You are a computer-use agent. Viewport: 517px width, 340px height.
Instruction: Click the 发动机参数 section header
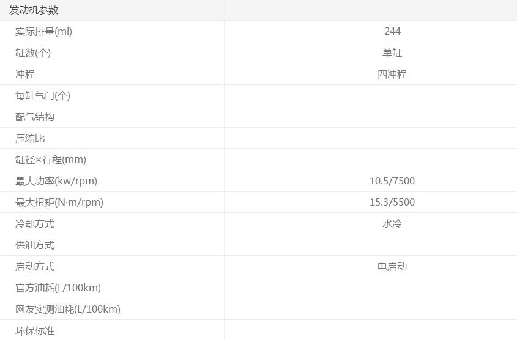point(34,10)
